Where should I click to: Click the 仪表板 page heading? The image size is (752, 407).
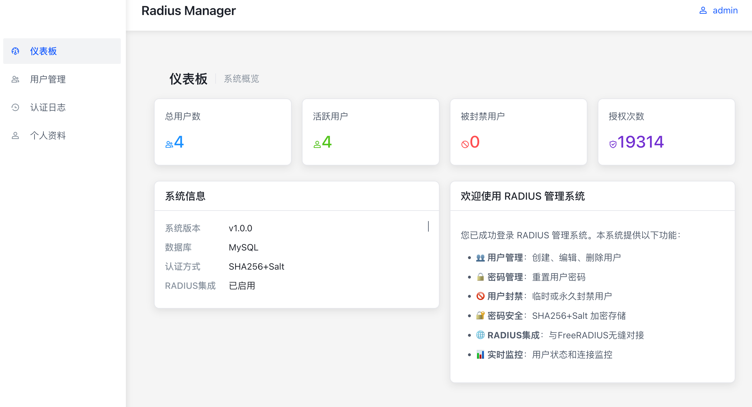click(188, 79)
